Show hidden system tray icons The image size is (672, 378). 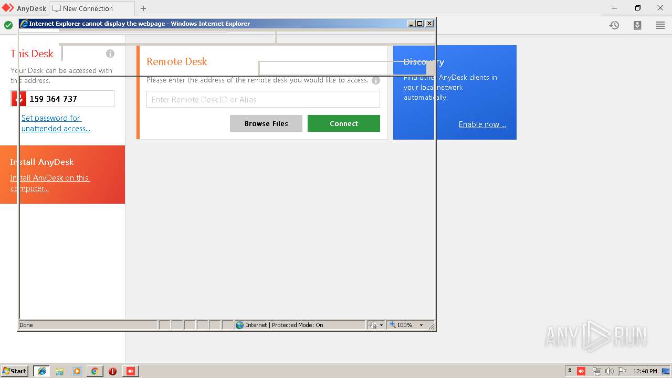[570, 371]
